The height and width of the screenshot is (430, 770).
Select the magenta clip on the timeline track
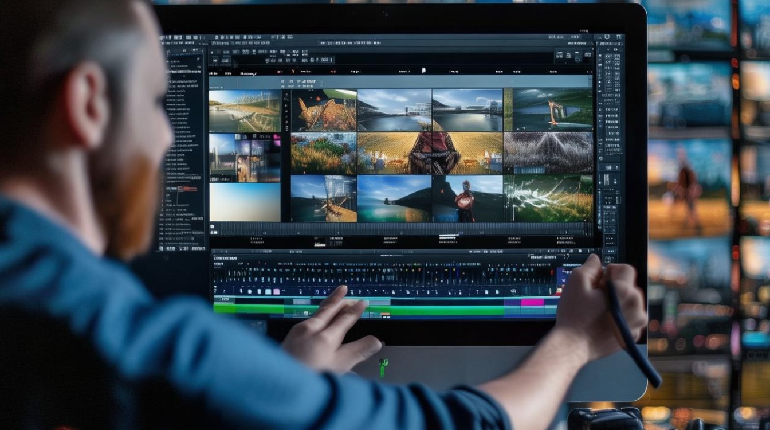[x=532, y=302]
